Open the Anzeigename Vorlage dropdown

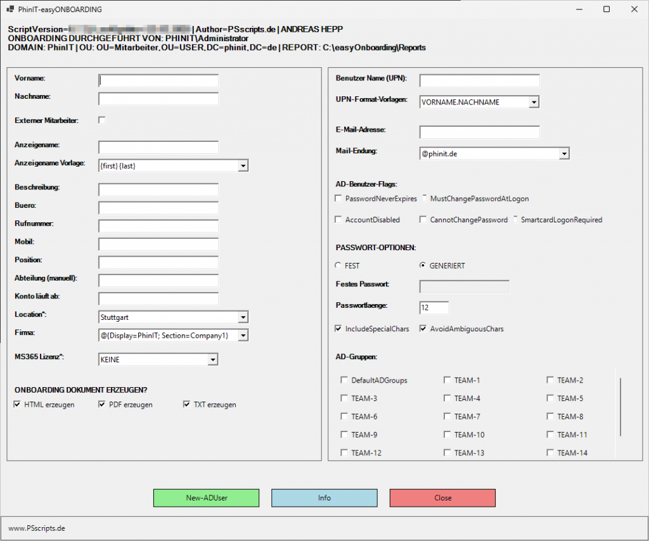click(x=242, y=166)
